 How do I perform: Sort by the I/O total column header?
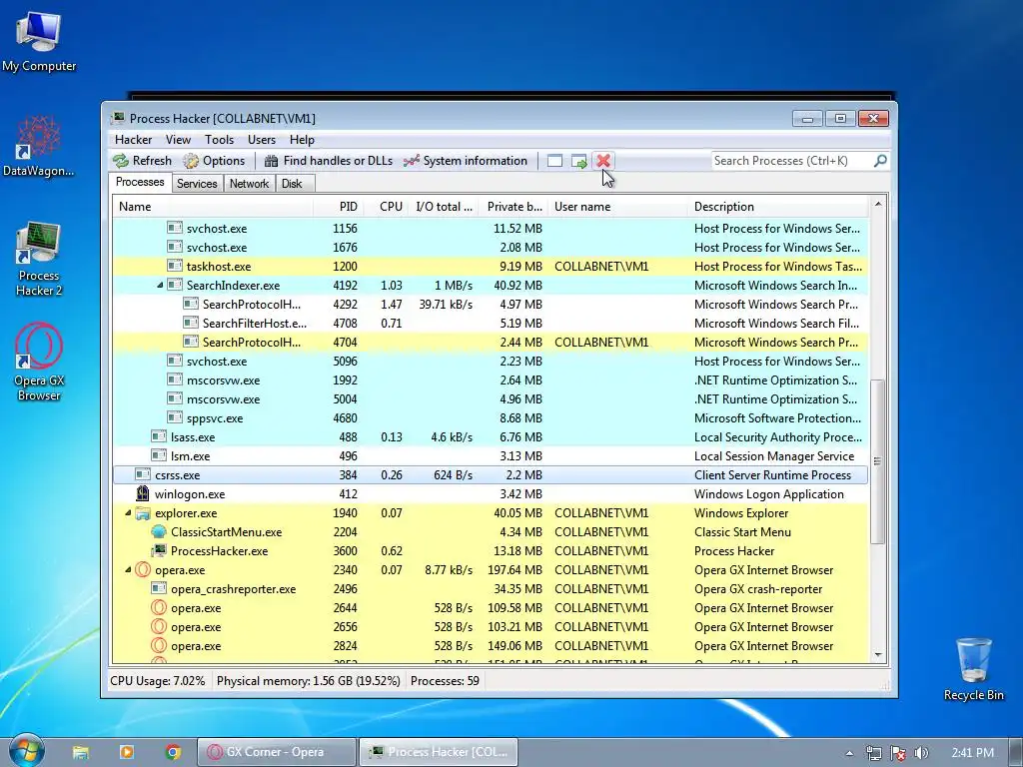444,207
